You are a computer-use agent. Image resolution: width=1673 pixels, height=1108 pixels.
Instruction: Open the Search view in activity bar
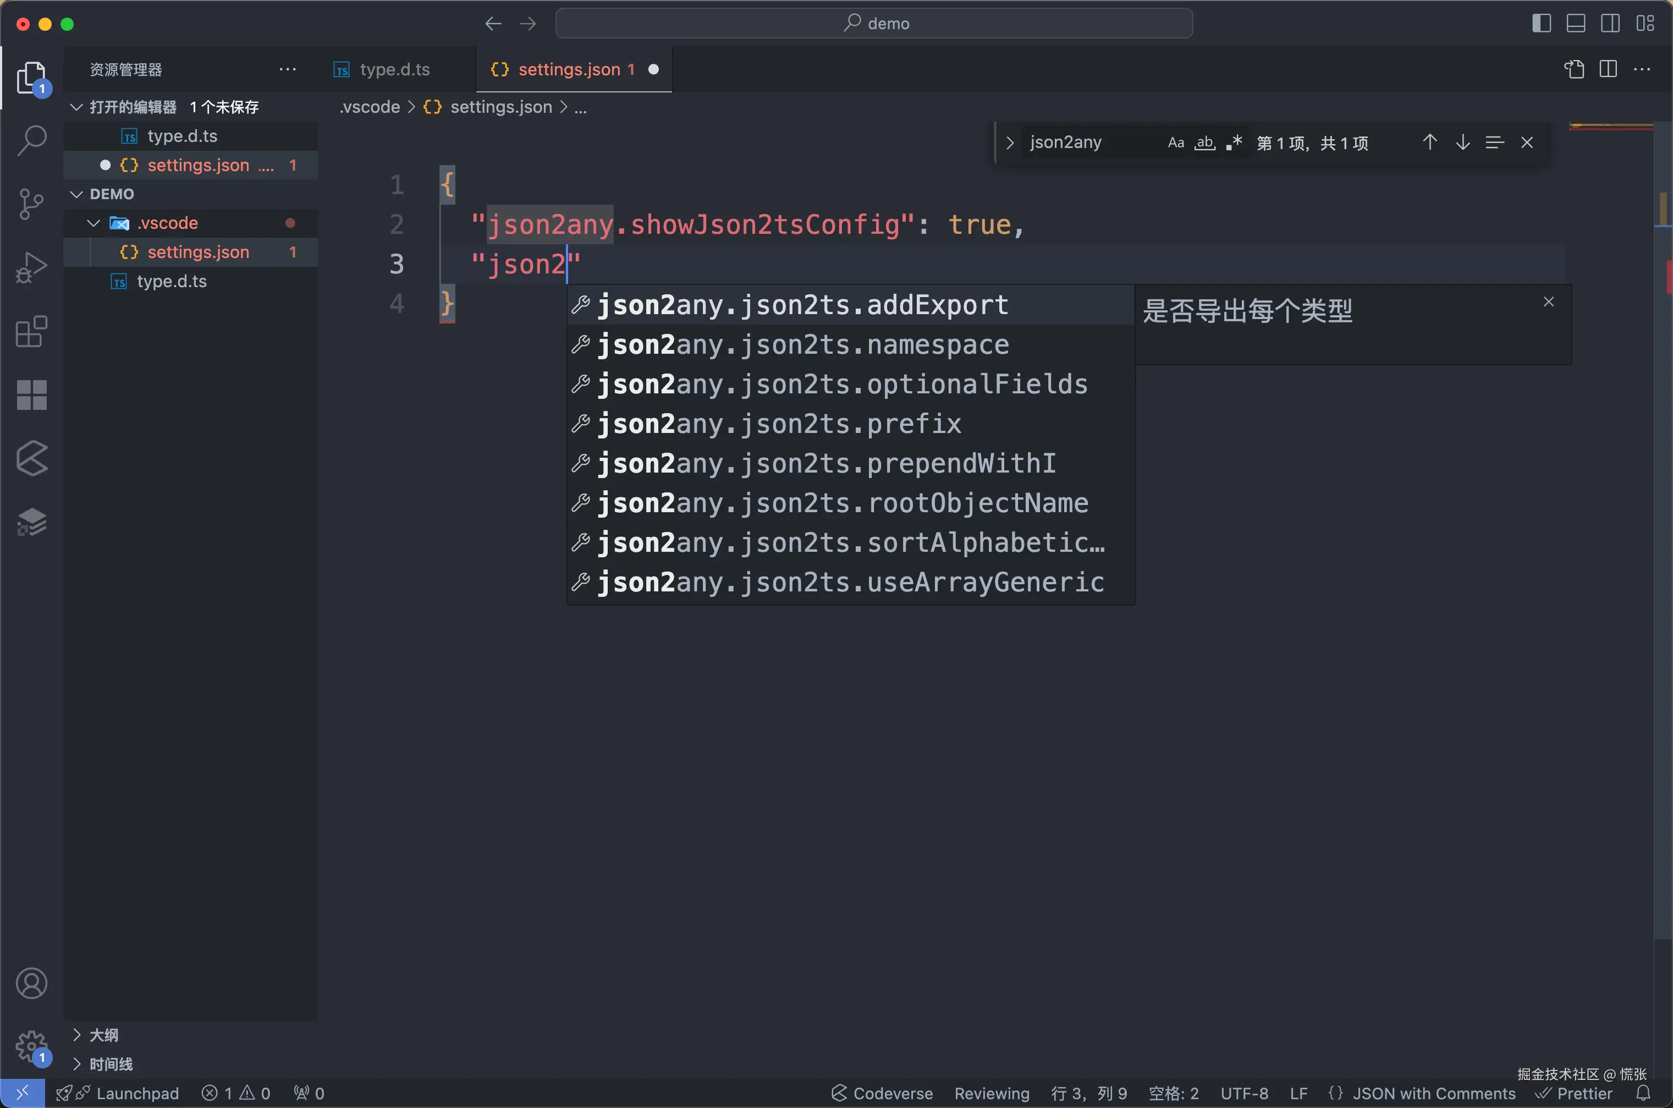(32, 140)
